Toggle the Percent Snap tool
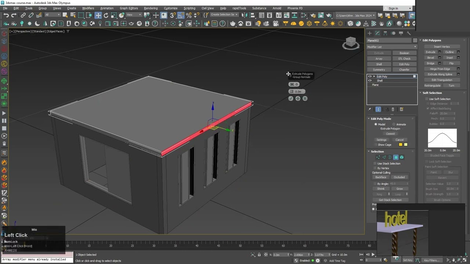 189,15
